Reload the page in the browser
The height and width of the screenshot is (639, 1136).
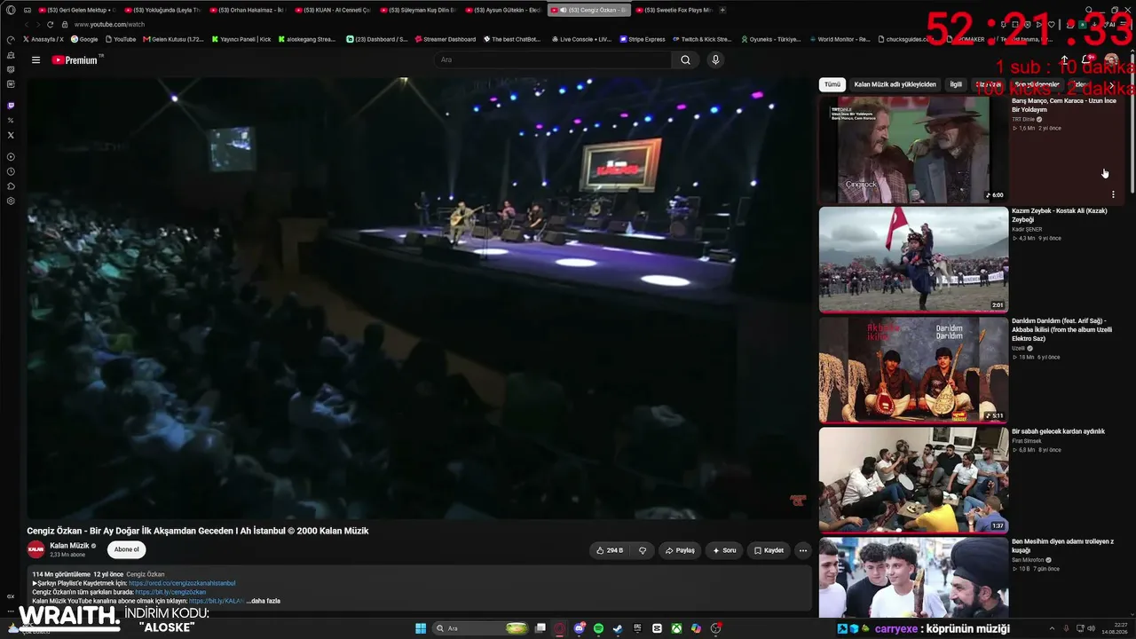[50, 24]
